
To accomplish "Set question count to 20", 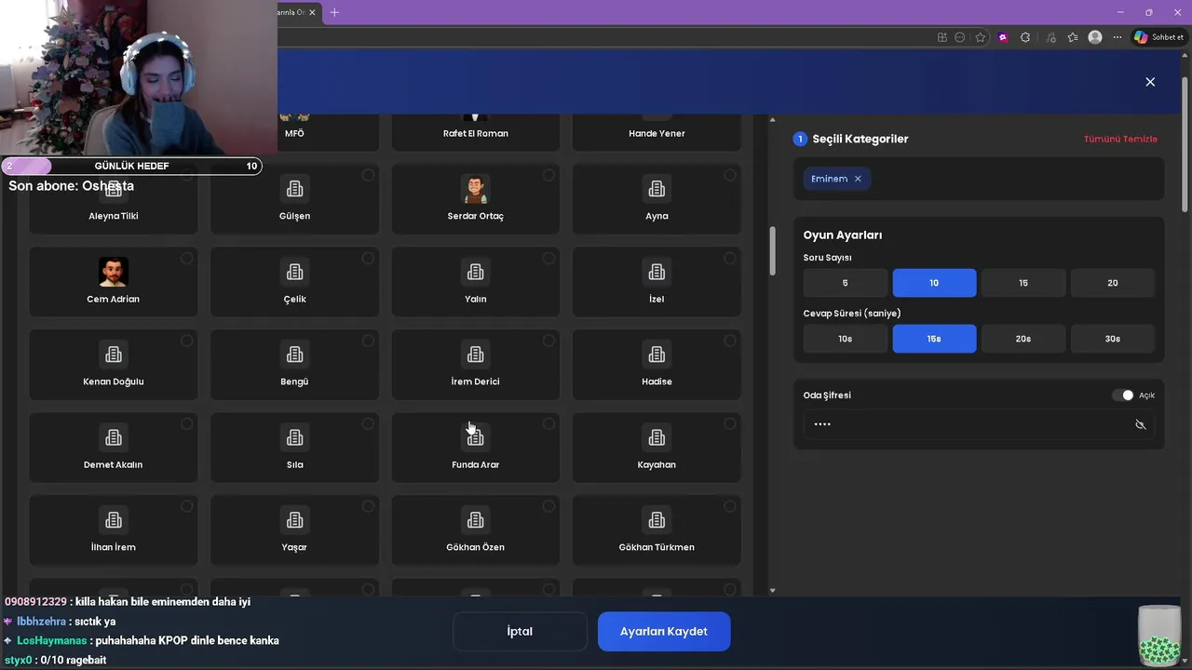I will [x=1113, y=283].
